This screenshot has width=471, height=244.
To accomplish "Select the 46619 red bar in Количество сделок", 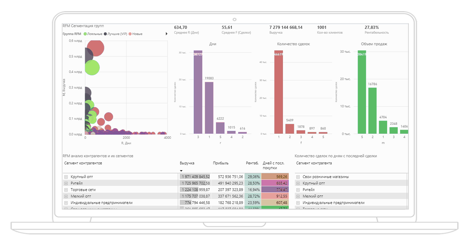I will click(279, 92).
